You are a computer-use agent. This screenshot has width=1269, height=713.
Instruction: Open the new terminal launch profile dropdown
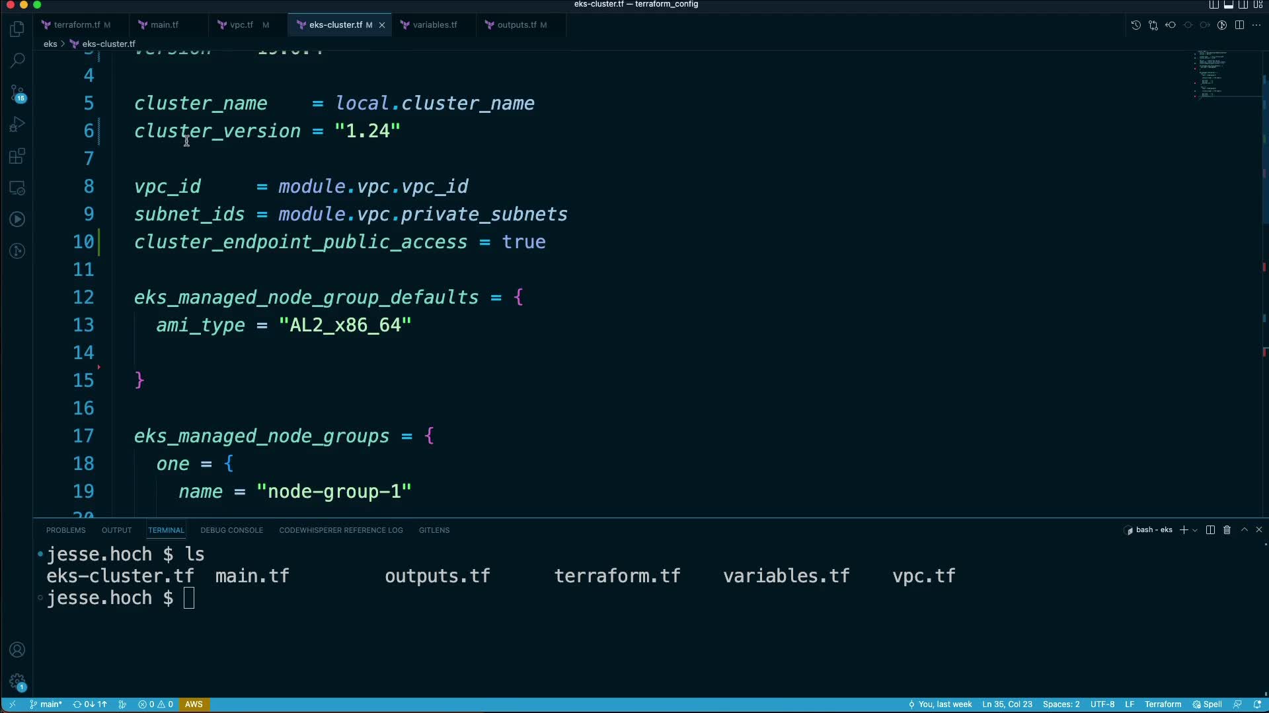[1195, 530]
